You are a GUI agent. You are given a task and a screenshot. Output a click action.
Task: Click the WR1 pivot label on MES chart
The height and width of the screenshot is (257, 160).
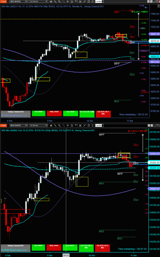click(117, 12)
